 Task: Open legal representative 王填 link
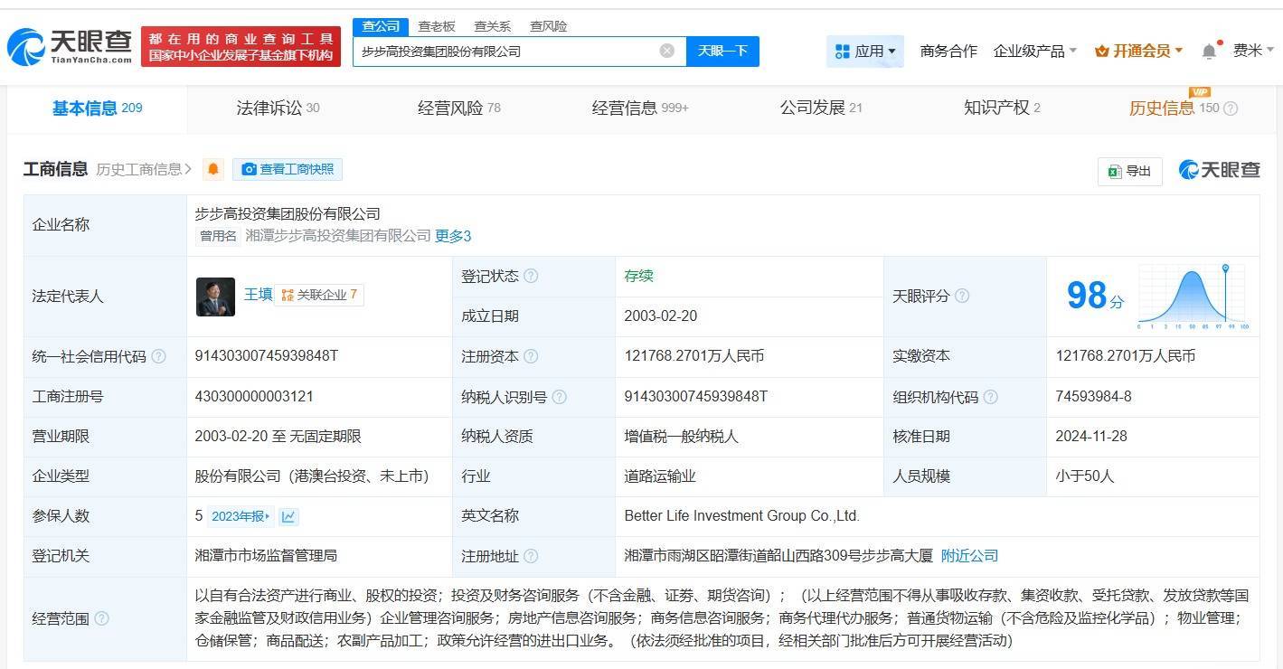coord(258,295)
